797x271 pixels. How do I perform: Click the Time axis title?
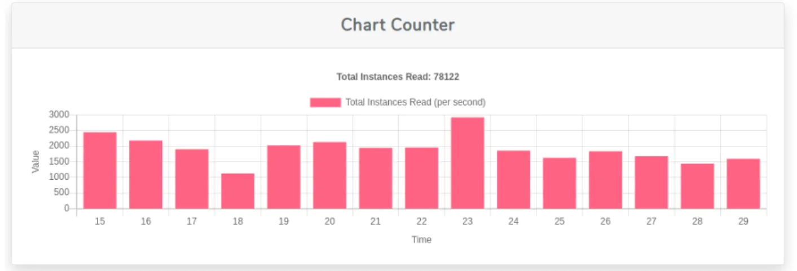click(421, 239)
